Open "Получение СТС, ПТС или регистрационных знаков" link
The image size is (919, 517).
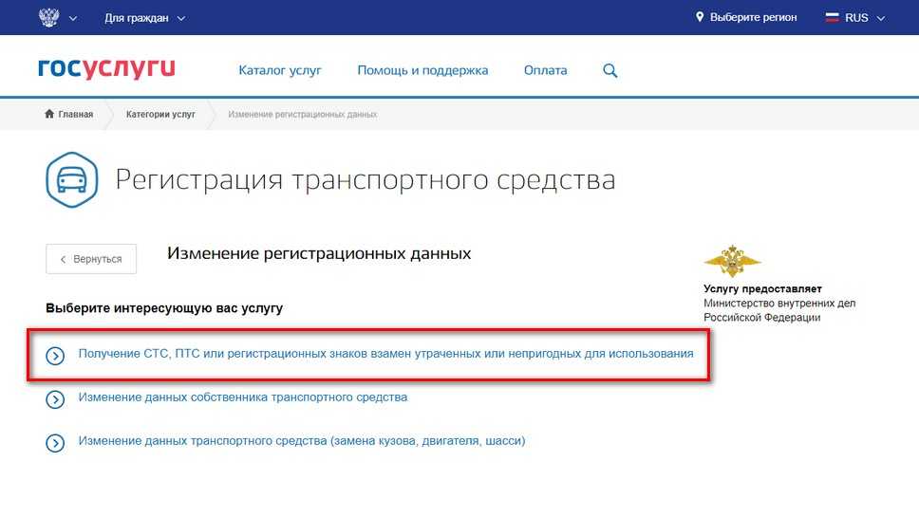[x=385, y=354]
